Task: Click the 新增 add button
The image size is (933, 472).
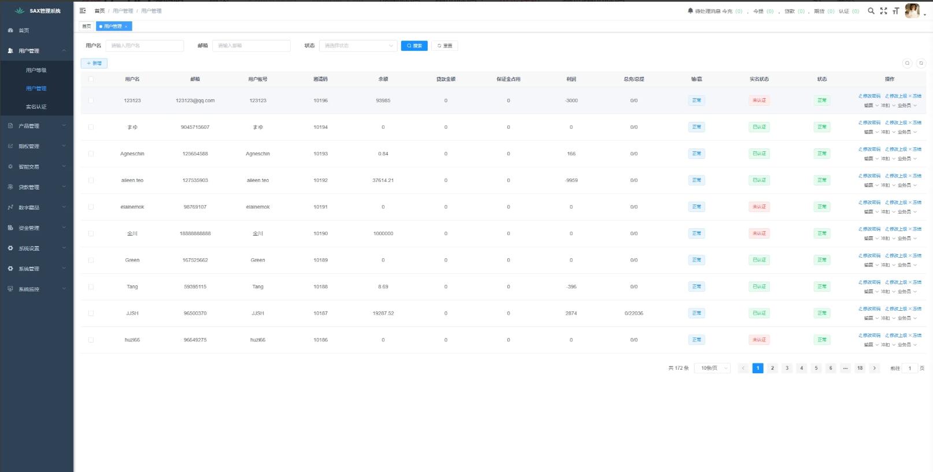Action: [x=94, y=64]
